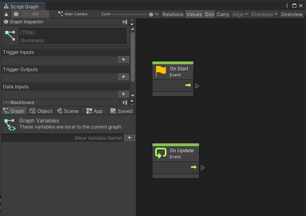
Task: Select the Object variables tab
Action: click(41, 111)
